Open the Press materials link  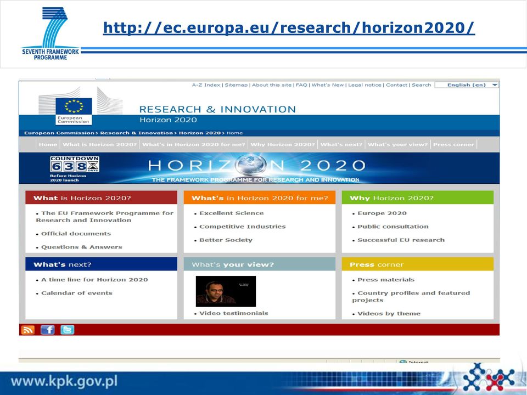(386, 279)
